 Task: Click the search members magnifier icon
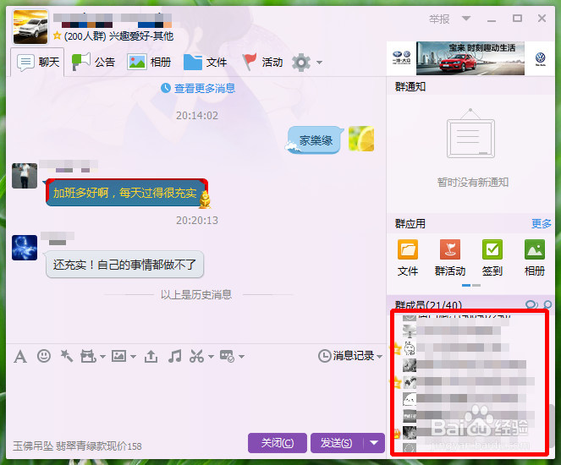pyautogui.click(x=547, y=304)
